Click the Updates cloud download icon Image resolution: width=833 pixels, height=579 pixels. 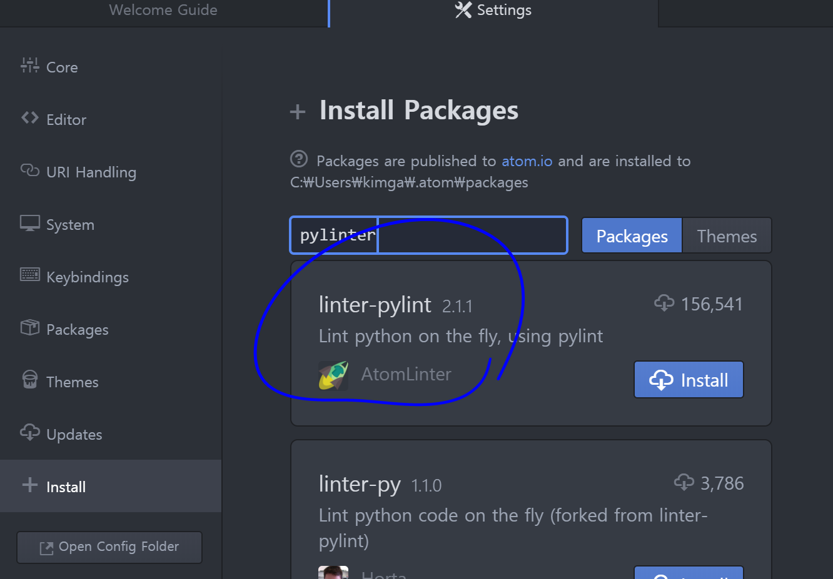tap(29, 432)
